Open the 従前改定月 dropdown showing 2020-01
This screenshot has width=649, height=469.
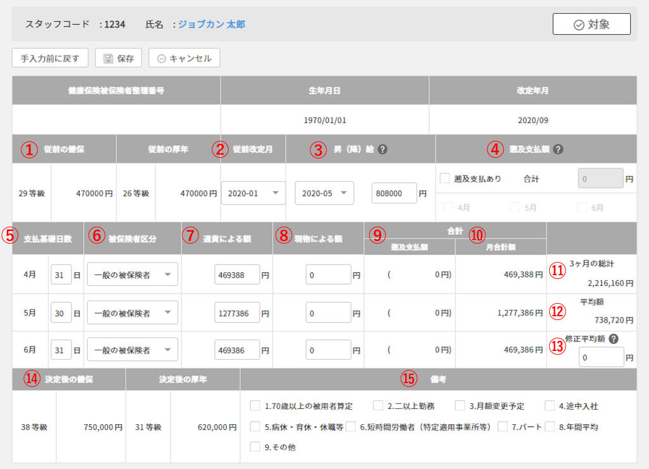click(x=253, y=193)
